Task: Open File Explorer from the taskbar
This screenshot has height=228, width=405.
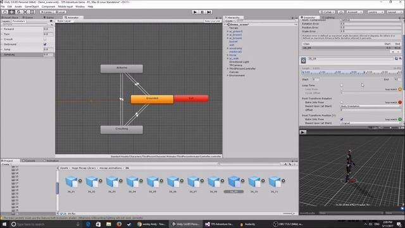Action: [108, 224]
